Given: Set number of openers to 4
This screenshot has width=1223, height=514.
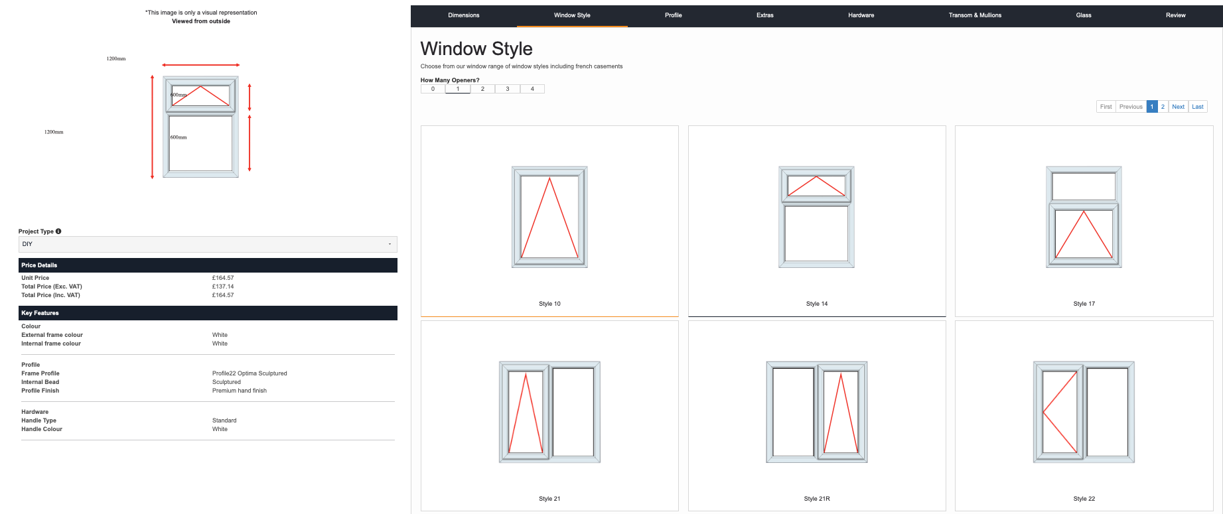Looking at the screenshot, I should tap(532, 89).
